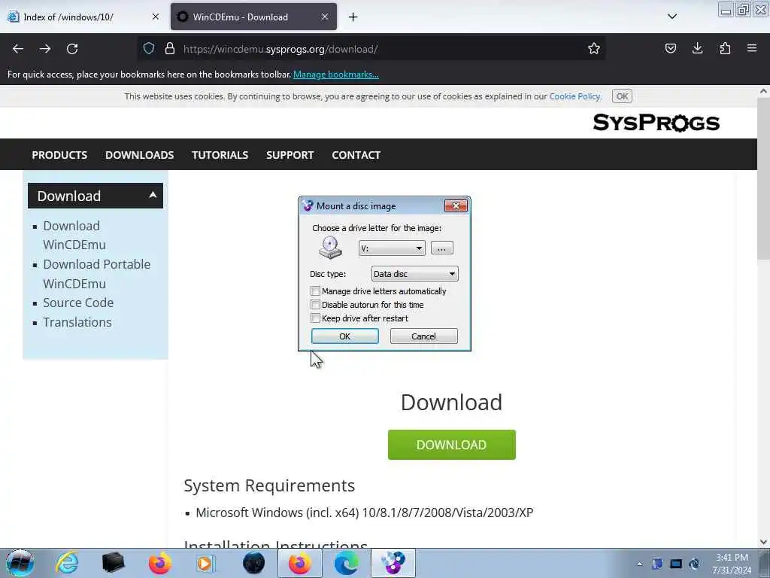This screenshot has width=770, height=578.
Task: Click the WinCDEmu icon in dialog title
Action: tap(308, 205)
